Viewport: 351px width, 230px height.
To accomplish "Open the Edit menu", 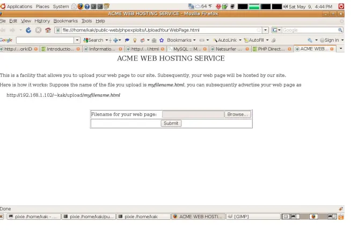I will coord(13,21).
